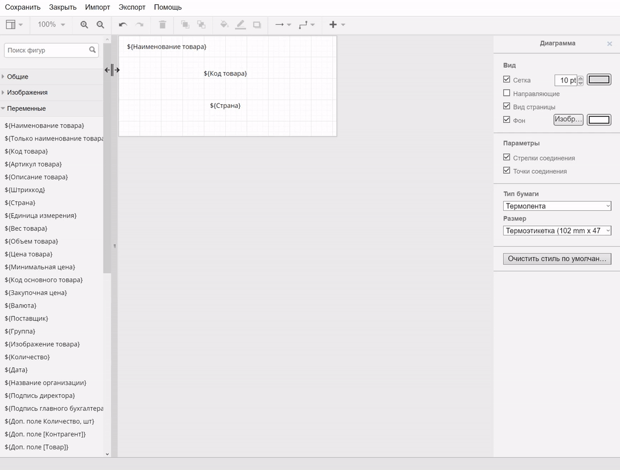Toggle the Сетка checkbox
Image resolution: width=620 pixels, height=470 pixels.
[x=507, y=79]
